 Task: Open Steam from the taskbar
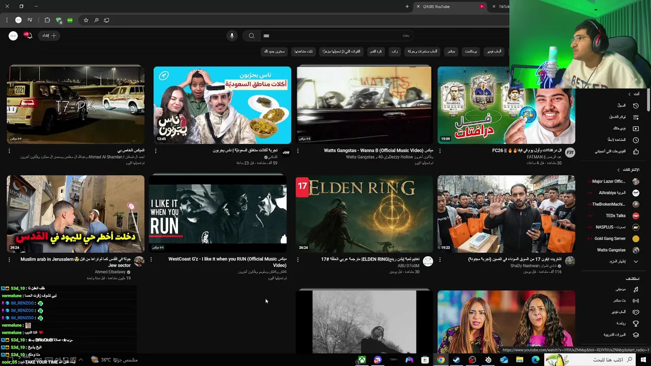click(x=456, y=360)
